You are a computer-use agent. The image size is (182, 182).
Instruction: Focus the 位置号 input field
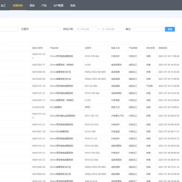pos(45,29)
